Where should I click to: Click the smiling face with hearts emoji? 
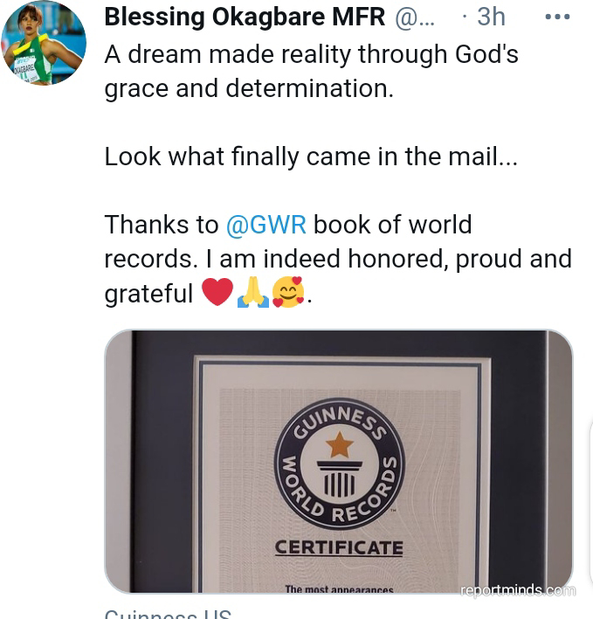(288, 292)
